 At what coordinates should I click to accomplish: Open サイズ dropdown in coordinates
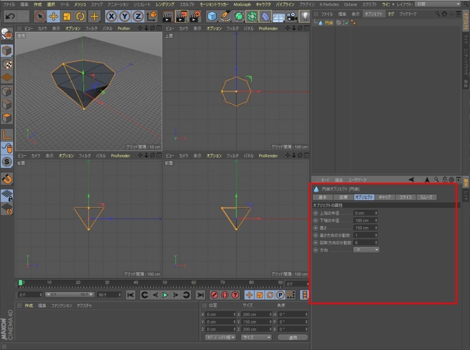pyautogui.click(x=256, y=337)
